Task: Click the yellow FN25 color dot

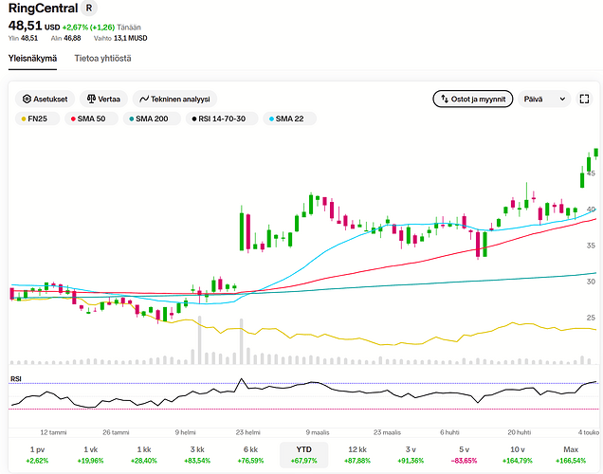Action: (x=24, y=119)
